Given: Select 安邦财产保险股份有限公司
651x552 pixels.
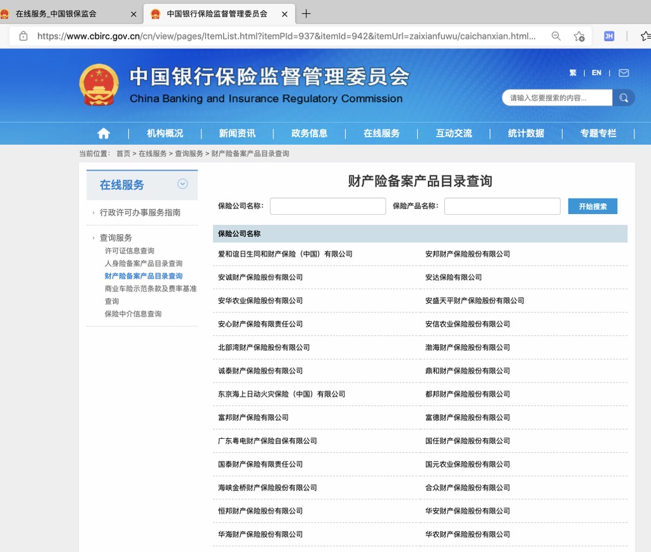Looking at the screenshot, I should coord(467,254).
